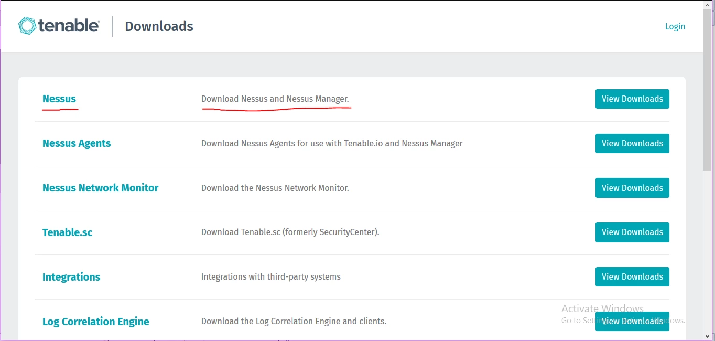715x341 pixels.
Task: Click the scrollbar down arrow
Action: [708, 336]
